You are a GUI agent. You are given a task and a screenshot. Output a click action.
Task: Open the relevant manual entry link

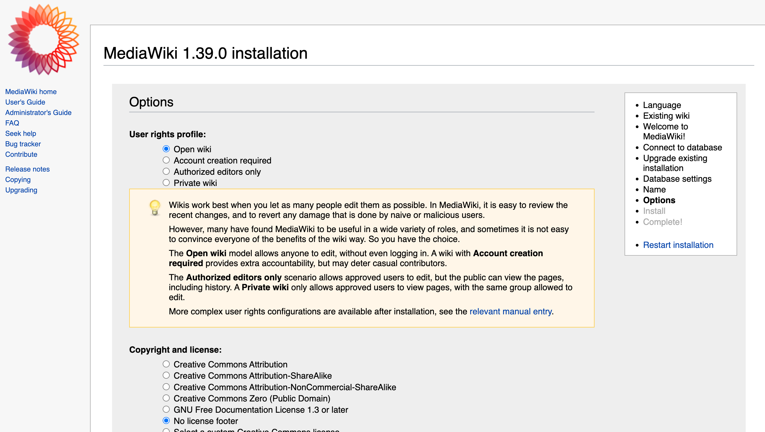pos(511,311)
